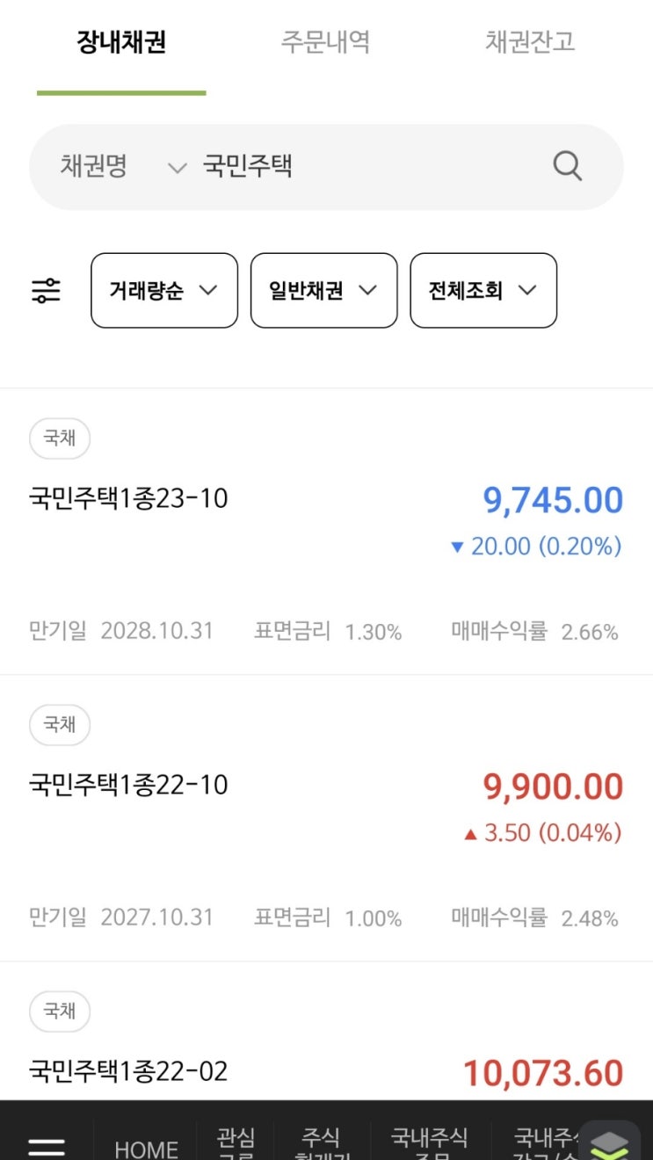Switch to the 채권잔고 tab
Viewport: 653px width, 1160px height.
(x=530, y=42)
